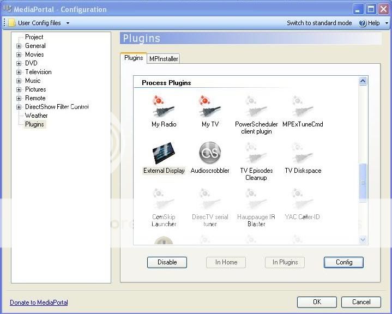Click Switch to standard mode
The image size is (392, 314).
point(319,23)
